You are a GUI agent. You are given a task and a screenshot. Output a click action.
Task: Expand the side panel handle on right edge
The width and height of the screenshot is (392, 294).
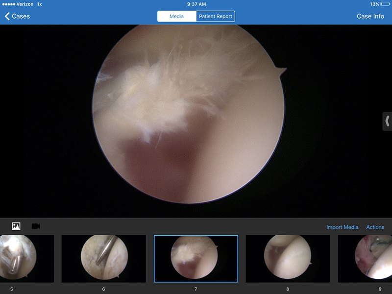(387, 121)
